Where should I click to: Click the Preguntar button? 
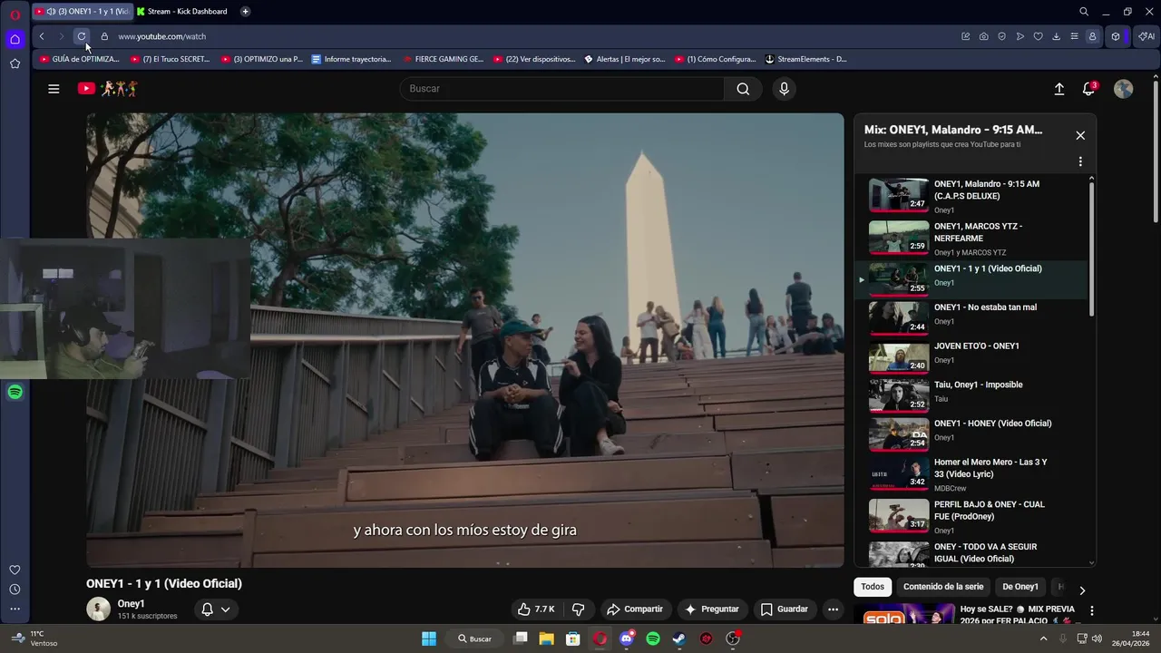pyautogui.click(x=712, y=609)
